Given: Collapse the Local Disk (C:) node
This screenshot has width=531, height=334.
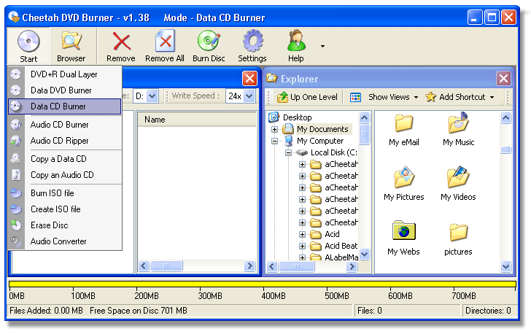Looking at the screenshot, I should pyautogui.click(x=289, y=152).
